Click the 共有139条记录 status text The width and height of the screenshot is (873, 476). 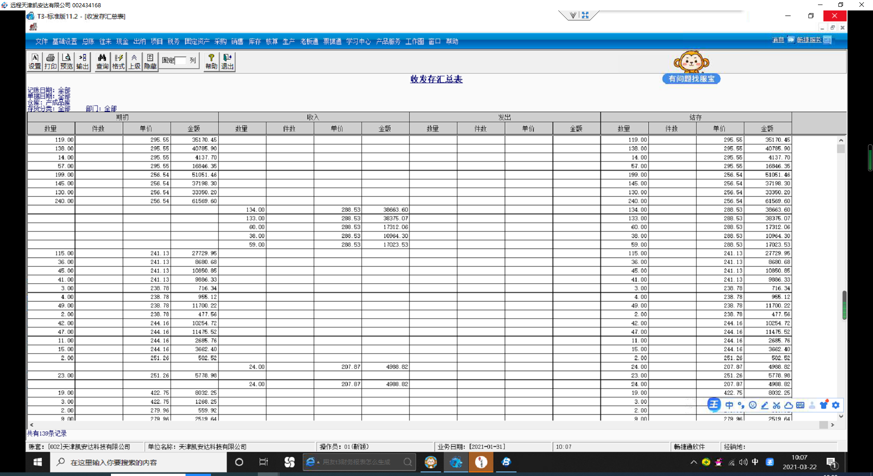pos(47,433)
